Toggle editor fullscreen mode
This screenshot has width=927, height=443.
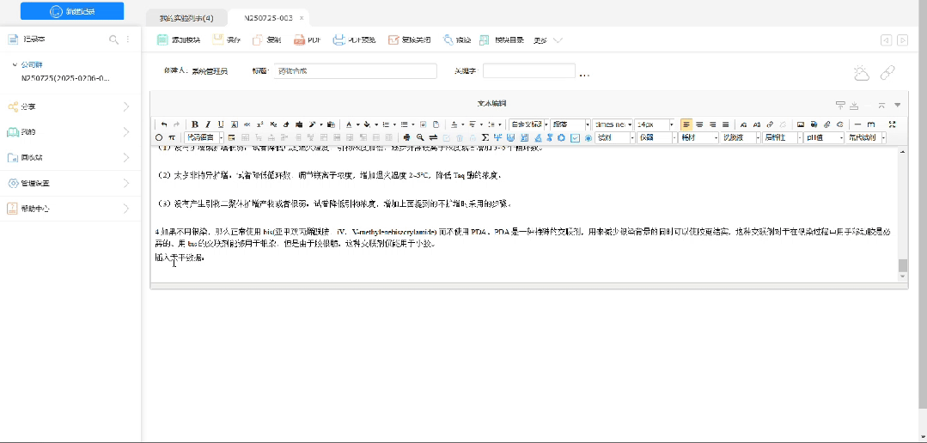click(892, 124)
